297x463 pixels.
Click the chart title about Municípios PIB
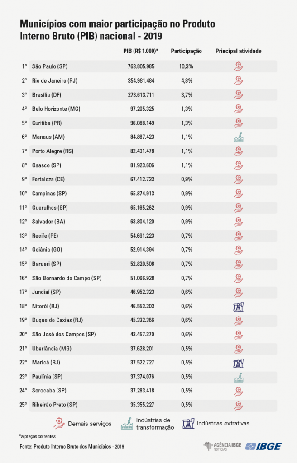point(117,30)
